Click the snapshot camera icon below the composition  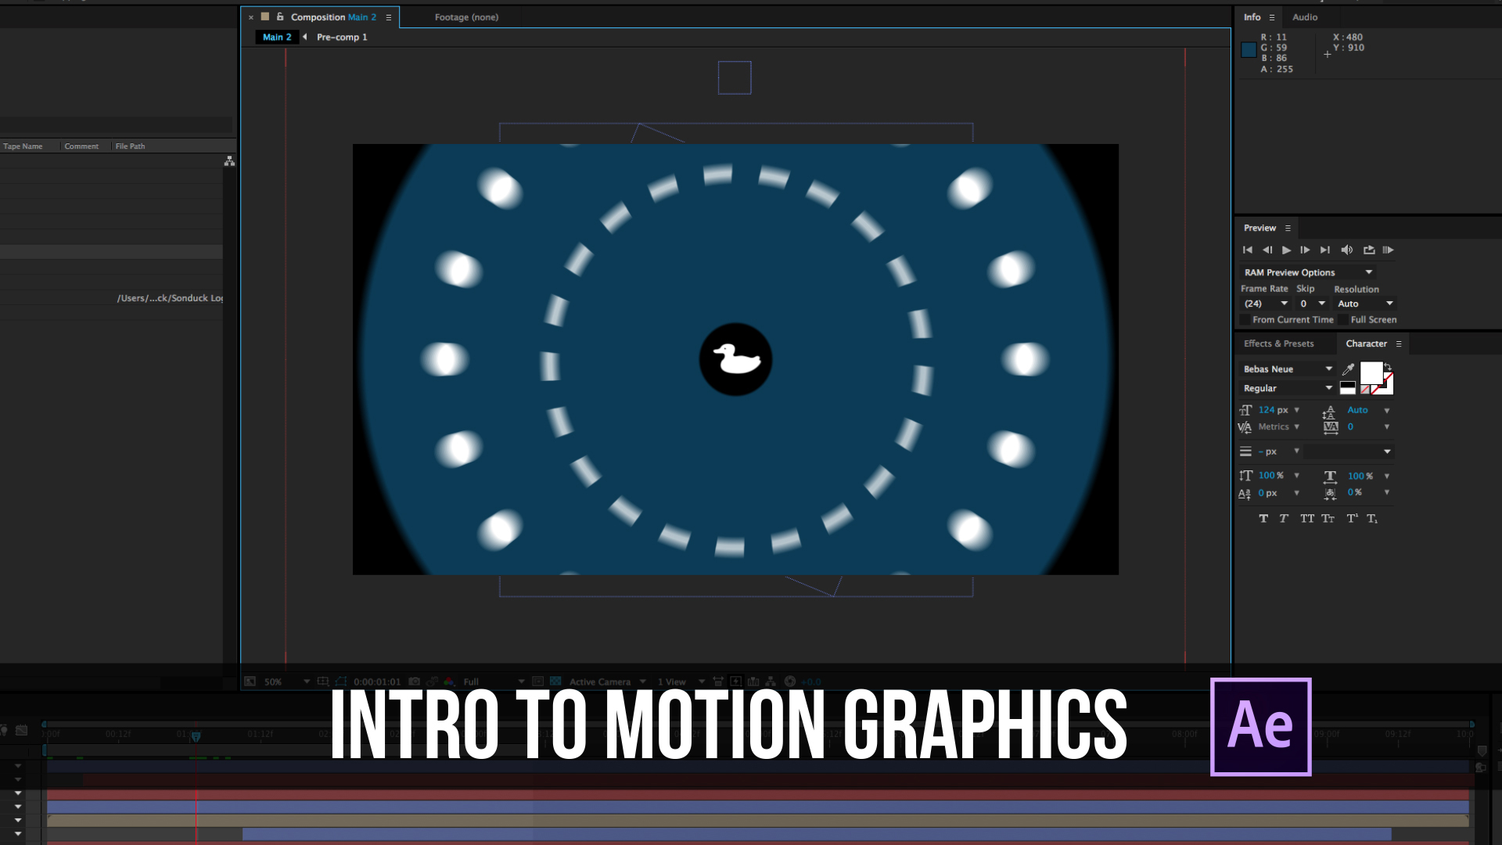[414, 681]
